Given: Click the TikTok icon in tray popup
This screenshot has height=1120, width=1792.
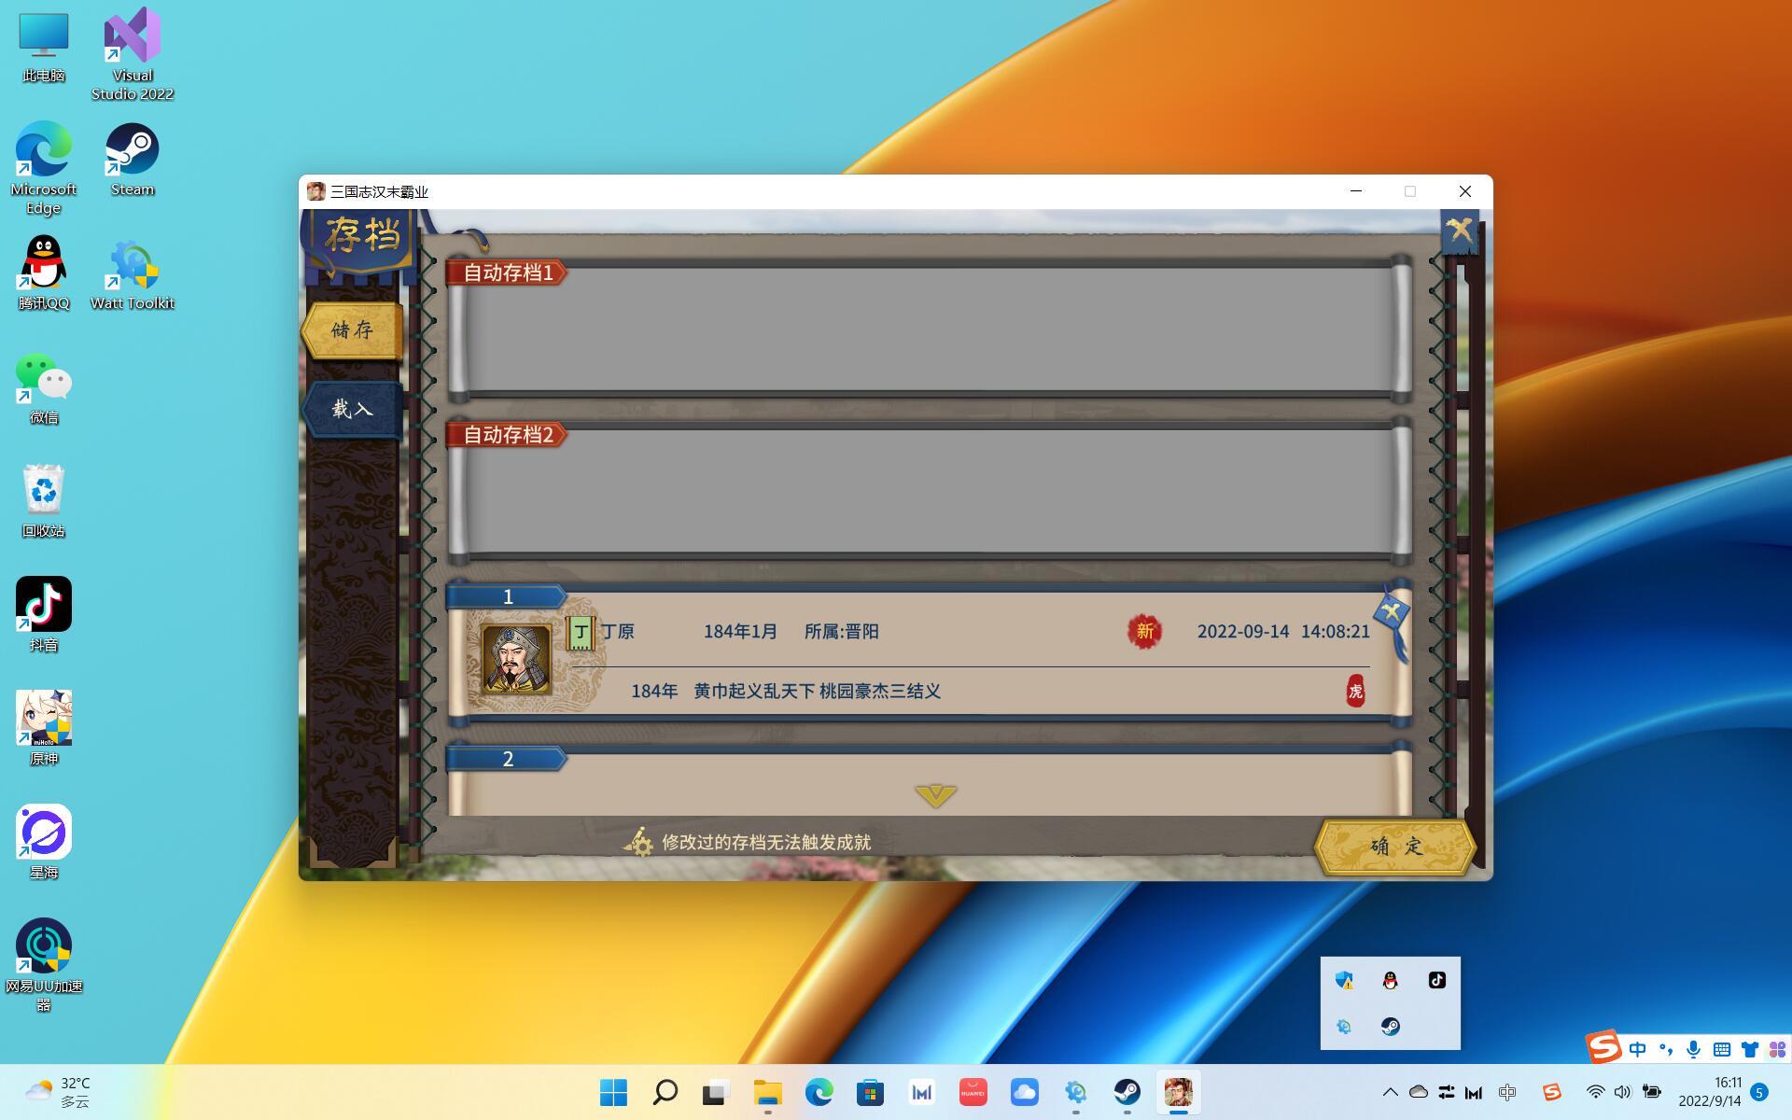Looking at the screenshot, I should (x=1437, y=980).
